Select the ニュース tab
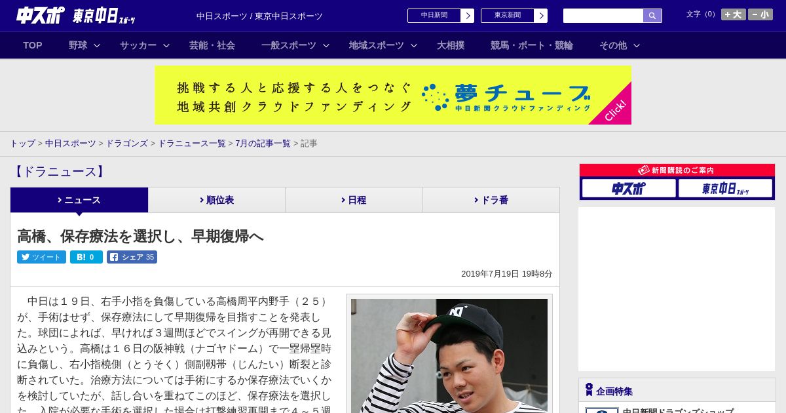The image size is (786, 413). [x=79, y=200]
